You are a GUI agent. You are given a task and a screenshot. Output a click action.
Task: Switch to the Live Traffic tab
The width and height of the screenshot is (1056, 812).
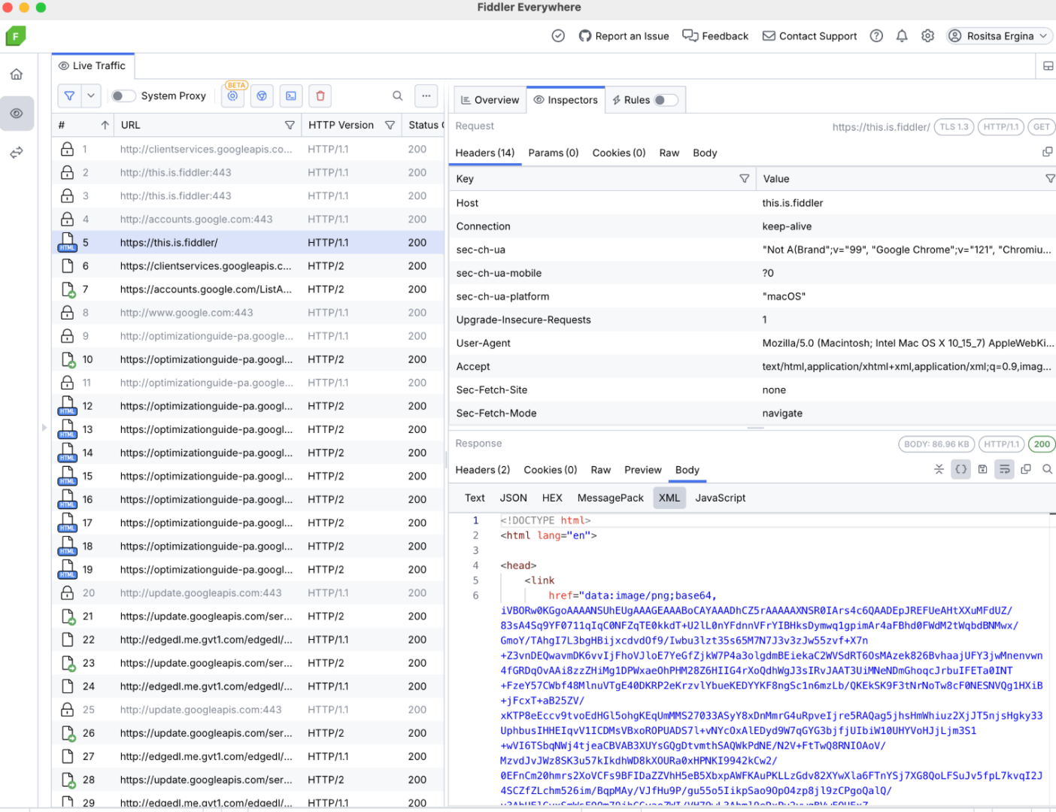pos(93,66)
